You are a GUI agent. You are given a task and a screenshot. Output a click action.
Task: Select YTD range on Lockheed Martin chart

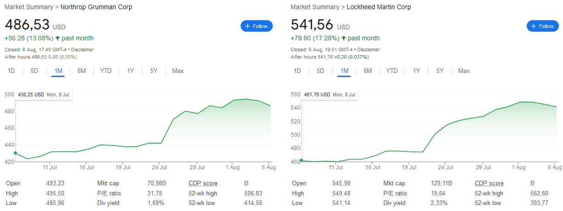(x=392, y=71)
